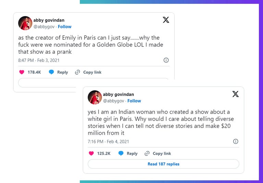The width and height of the screenshot is (263, 183).
Task: Click abby govindan name on the first tweet
Action: point(49,20)
